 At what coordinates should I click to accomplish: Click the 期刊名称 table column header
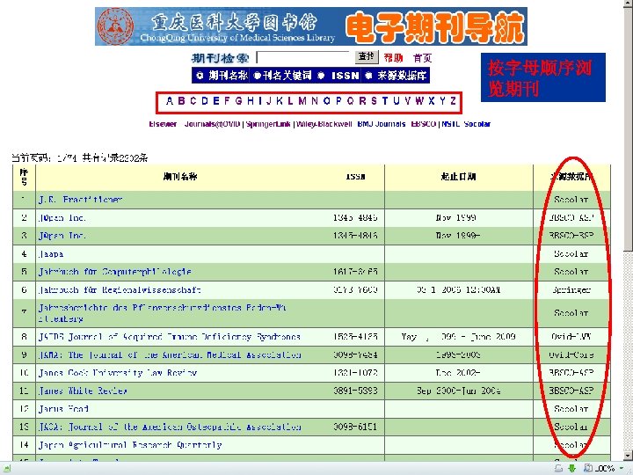point(180,177)
